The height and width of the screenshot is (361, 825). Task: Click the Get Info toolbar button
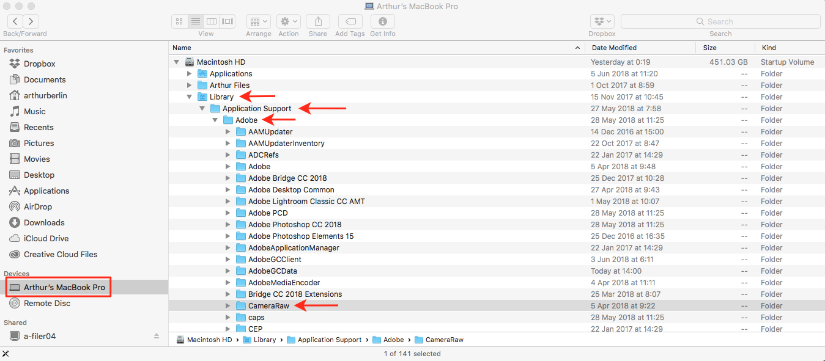pos(383,21)
